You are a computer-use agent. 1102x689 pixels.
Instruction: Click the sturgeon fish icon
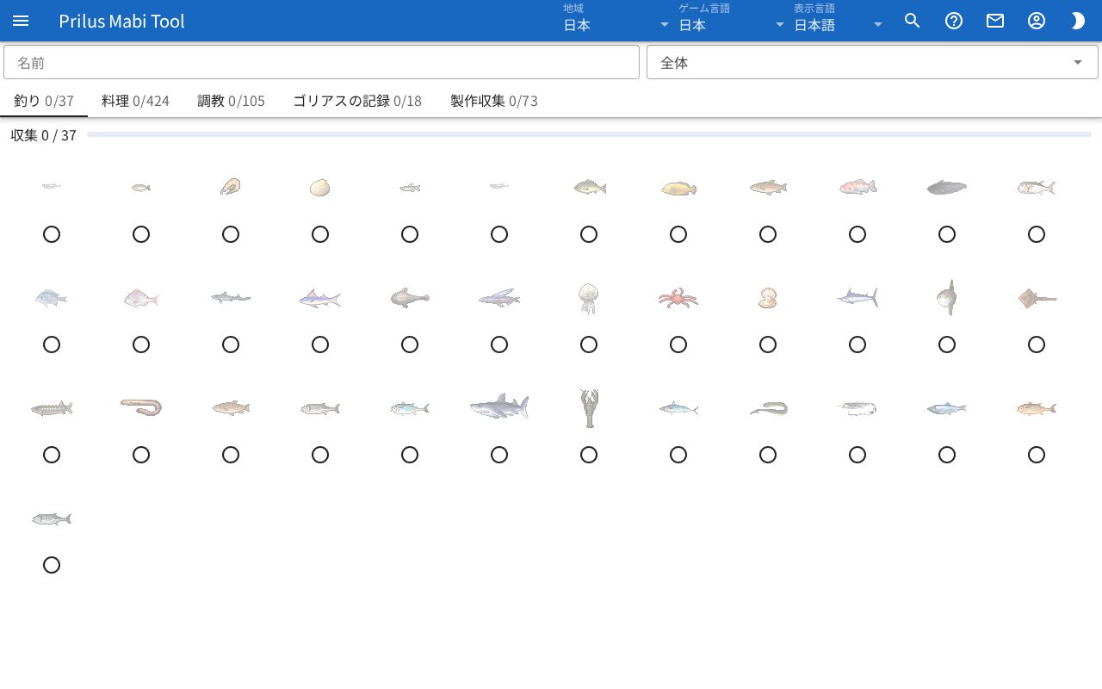click(x=52, y=408)
